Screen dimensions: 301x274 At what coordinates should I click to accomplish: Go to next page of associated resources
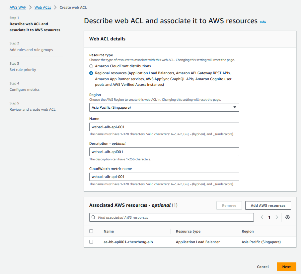coord(277,217)
